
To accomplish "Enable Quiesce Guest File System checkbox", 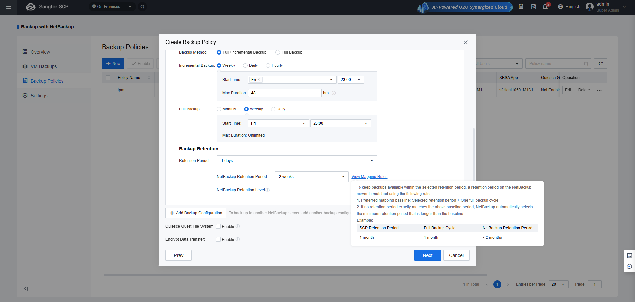I will pos(218,226).
